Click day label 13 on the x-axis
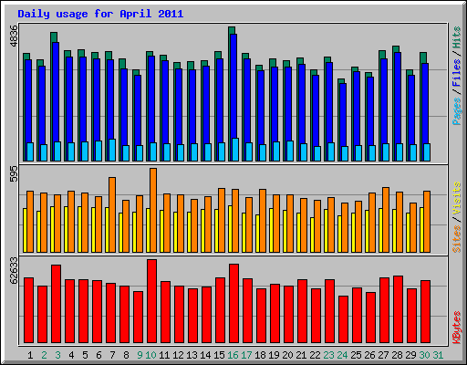 tap(192, 355)
